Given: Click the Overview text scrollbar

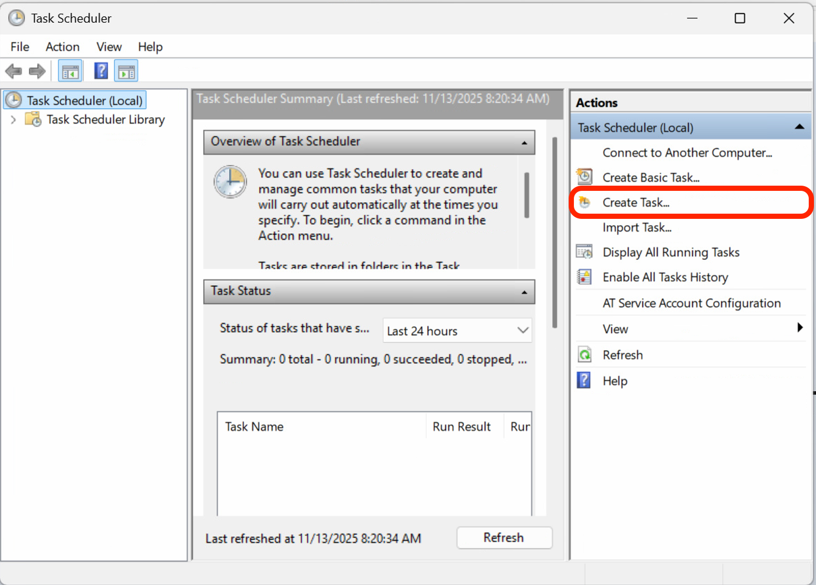Looking at the screenshot, I should [527, 195].
